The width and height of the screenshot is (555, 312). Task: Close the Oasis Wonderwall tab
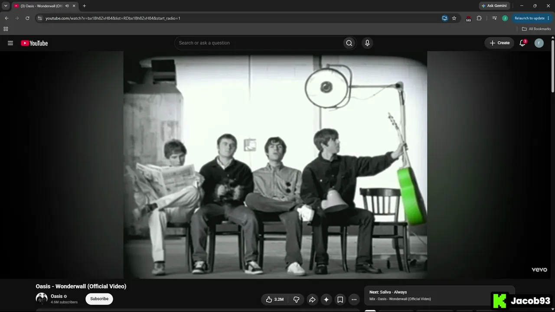click(x=74, y=6)
